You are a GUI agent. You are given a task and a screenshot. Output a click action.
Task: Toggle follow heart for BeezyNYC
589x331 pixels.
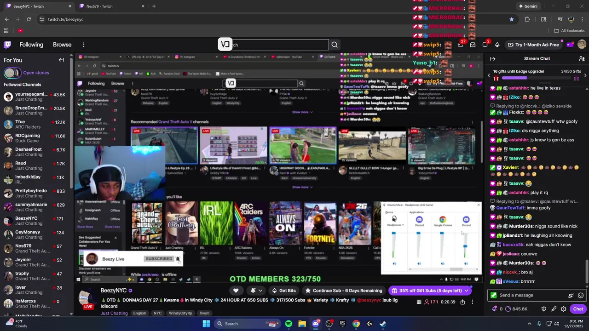coord(236,291)
